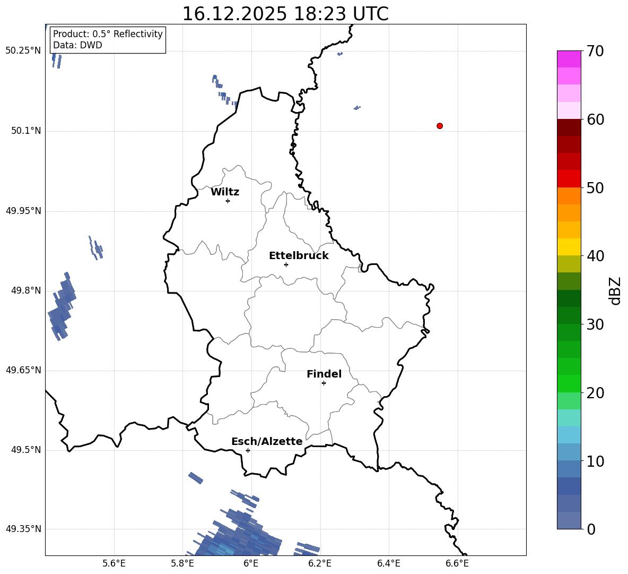Click the 5.8°E longitude label
Viewport: 628px width, 574px height.
[182, 563]
